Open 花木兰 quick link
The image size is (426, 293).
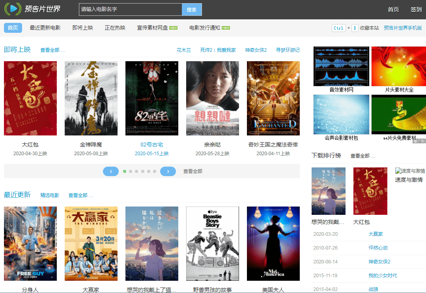coord(184,50)
